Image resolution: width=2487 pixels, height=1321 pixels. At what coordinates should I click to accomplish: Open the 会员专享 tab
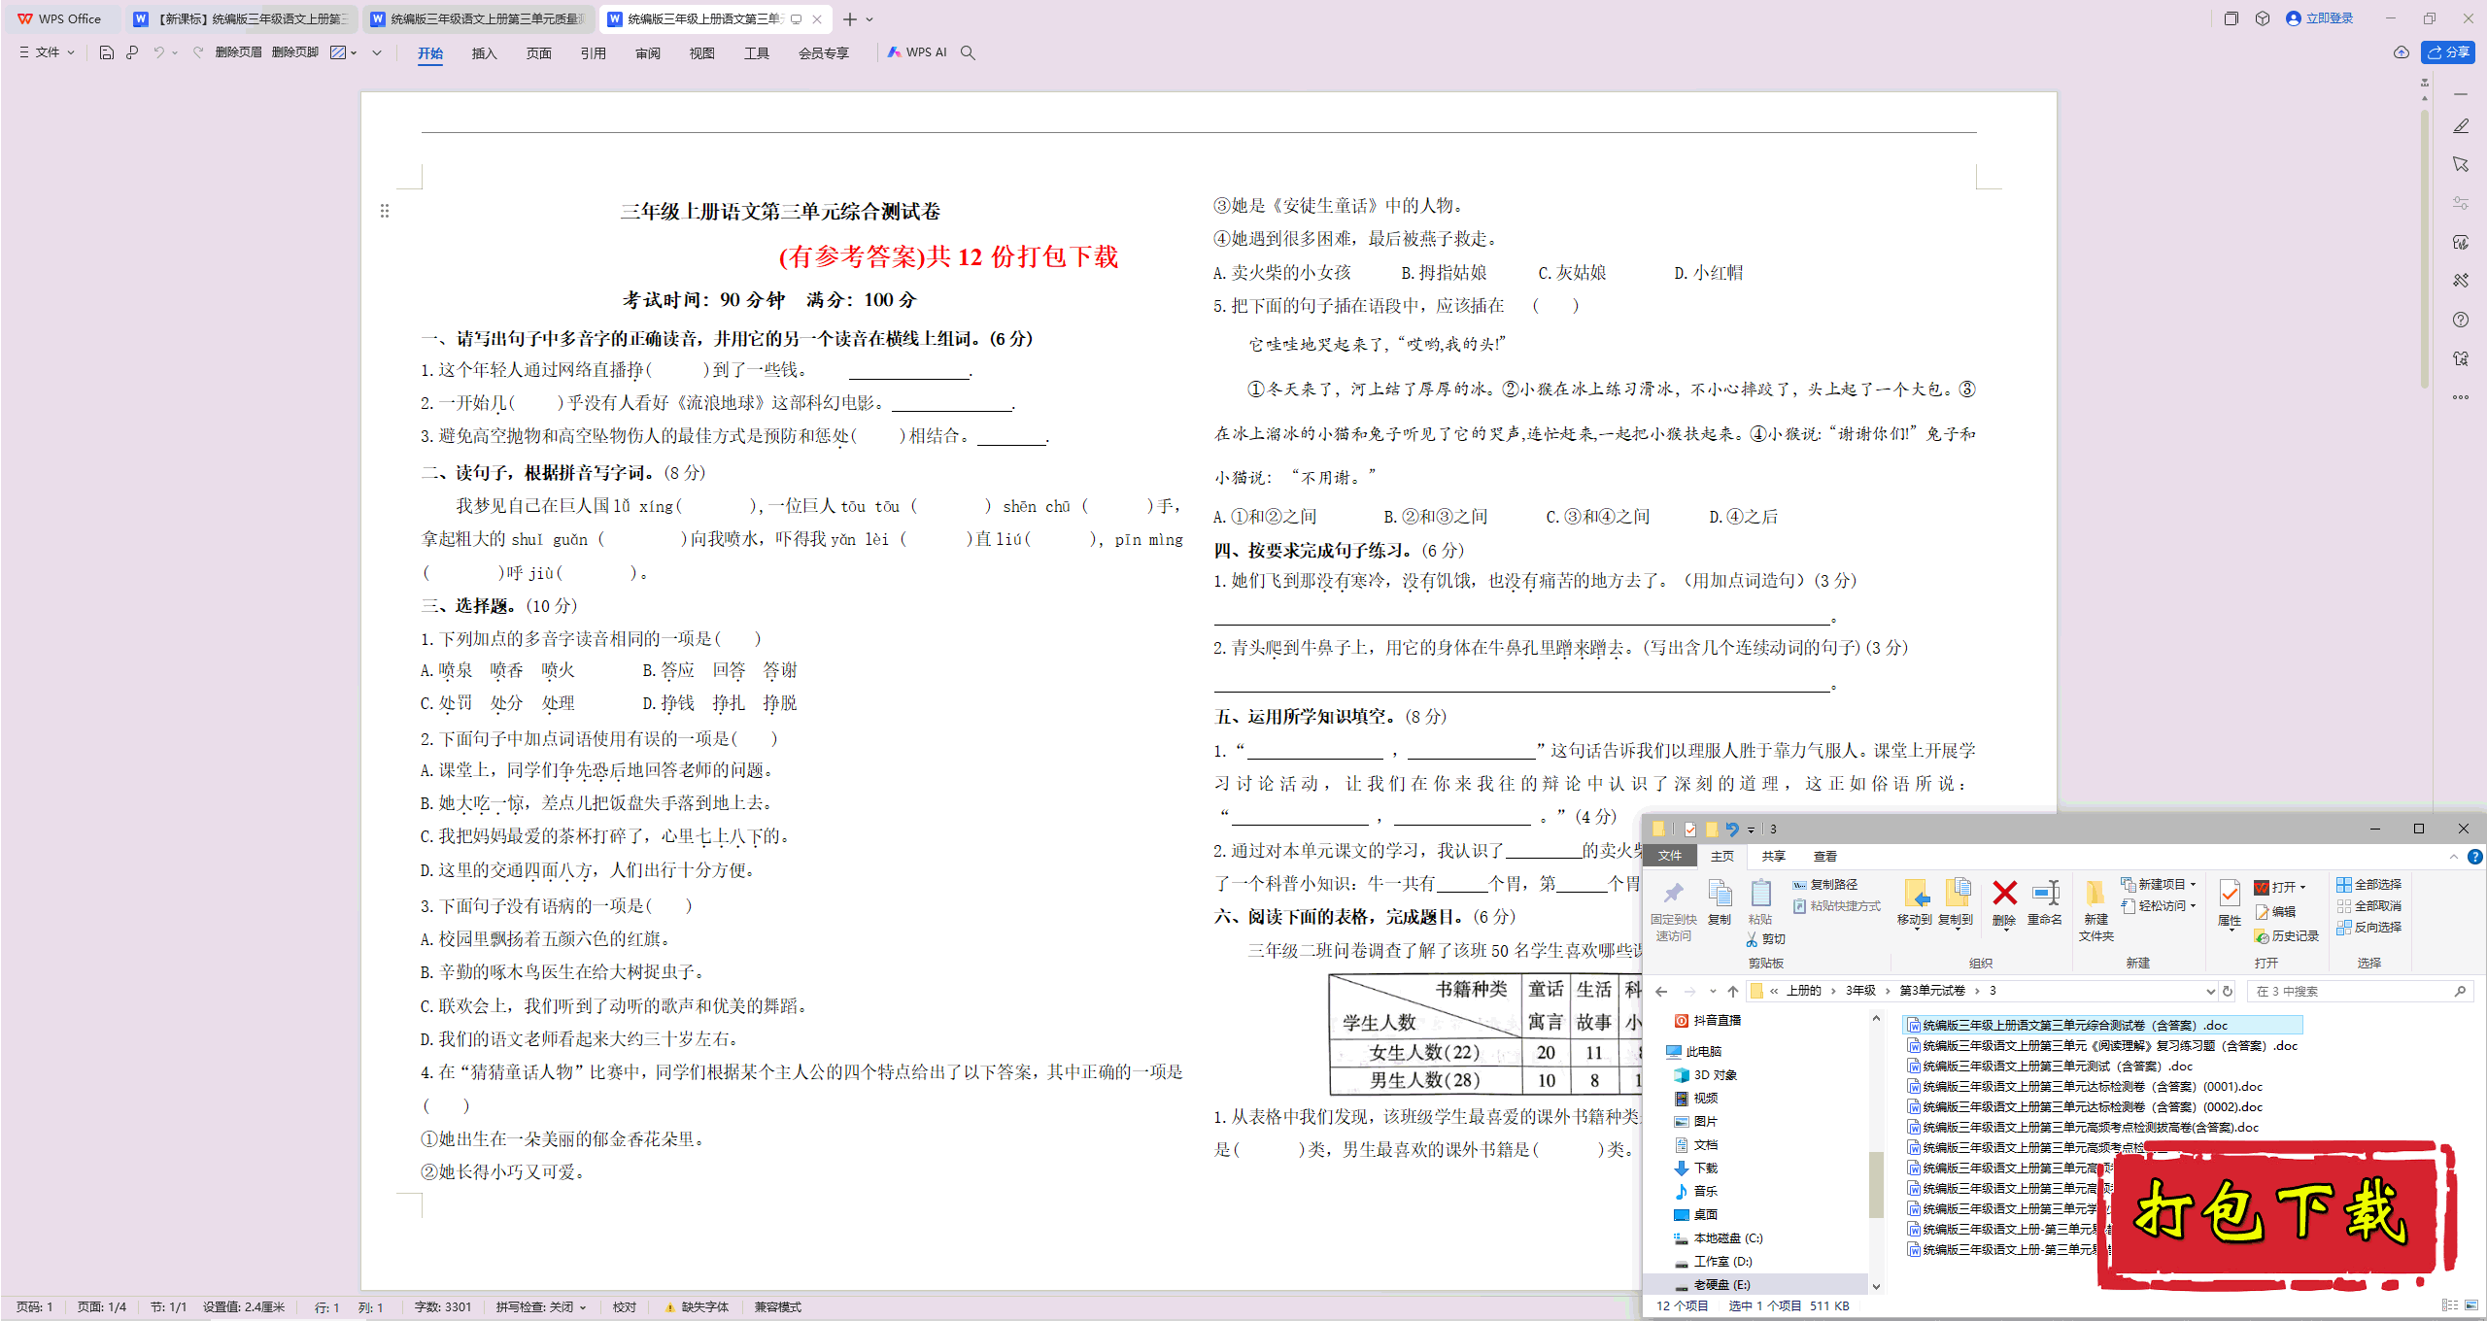(824, 53)
